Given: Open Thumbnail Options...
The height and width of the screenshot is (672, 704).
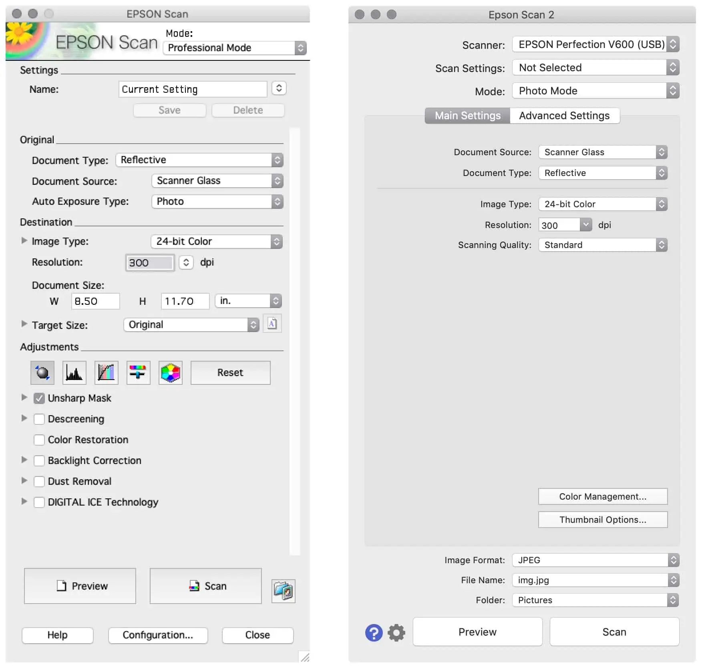Looking at the screenshot, I should 603,520.
